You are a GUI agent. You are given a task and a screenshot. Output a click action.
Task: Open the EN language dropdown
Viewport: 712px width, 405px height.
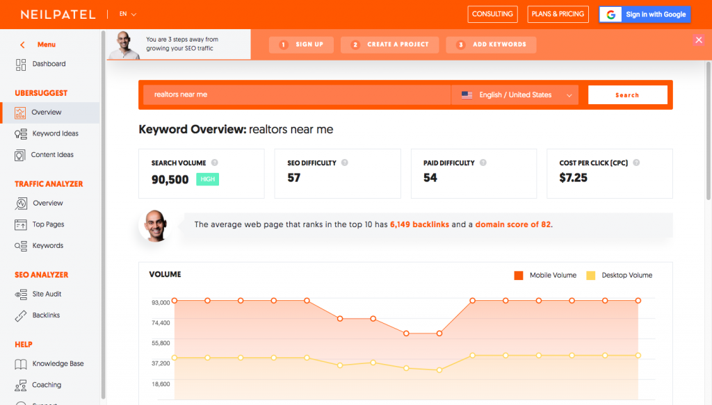[128, 14]
